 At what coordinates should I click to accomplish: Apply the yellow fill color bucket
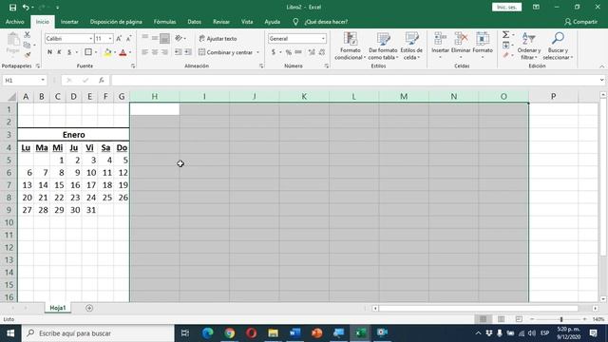point(107,52)
